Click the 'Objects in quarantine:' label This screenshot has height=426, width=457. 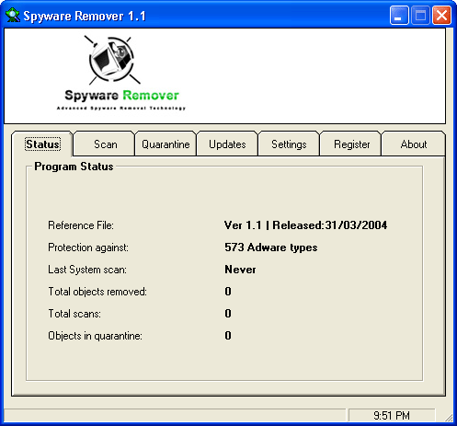(95, 336)
